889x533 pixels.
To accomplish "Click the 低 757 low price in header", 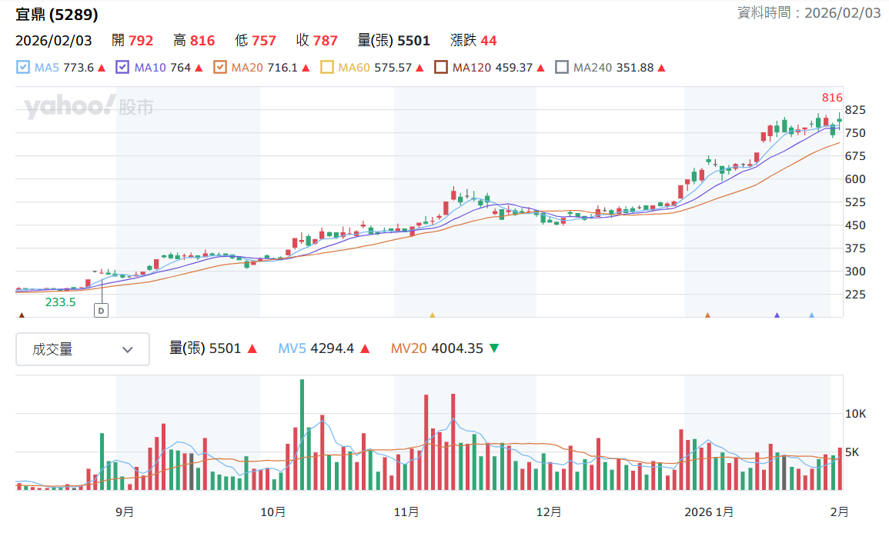I will pos(255,41).
